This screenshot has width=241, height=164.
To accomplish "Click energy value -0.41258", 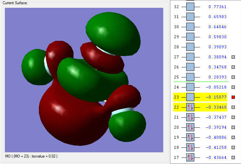I will coord(216,147).
